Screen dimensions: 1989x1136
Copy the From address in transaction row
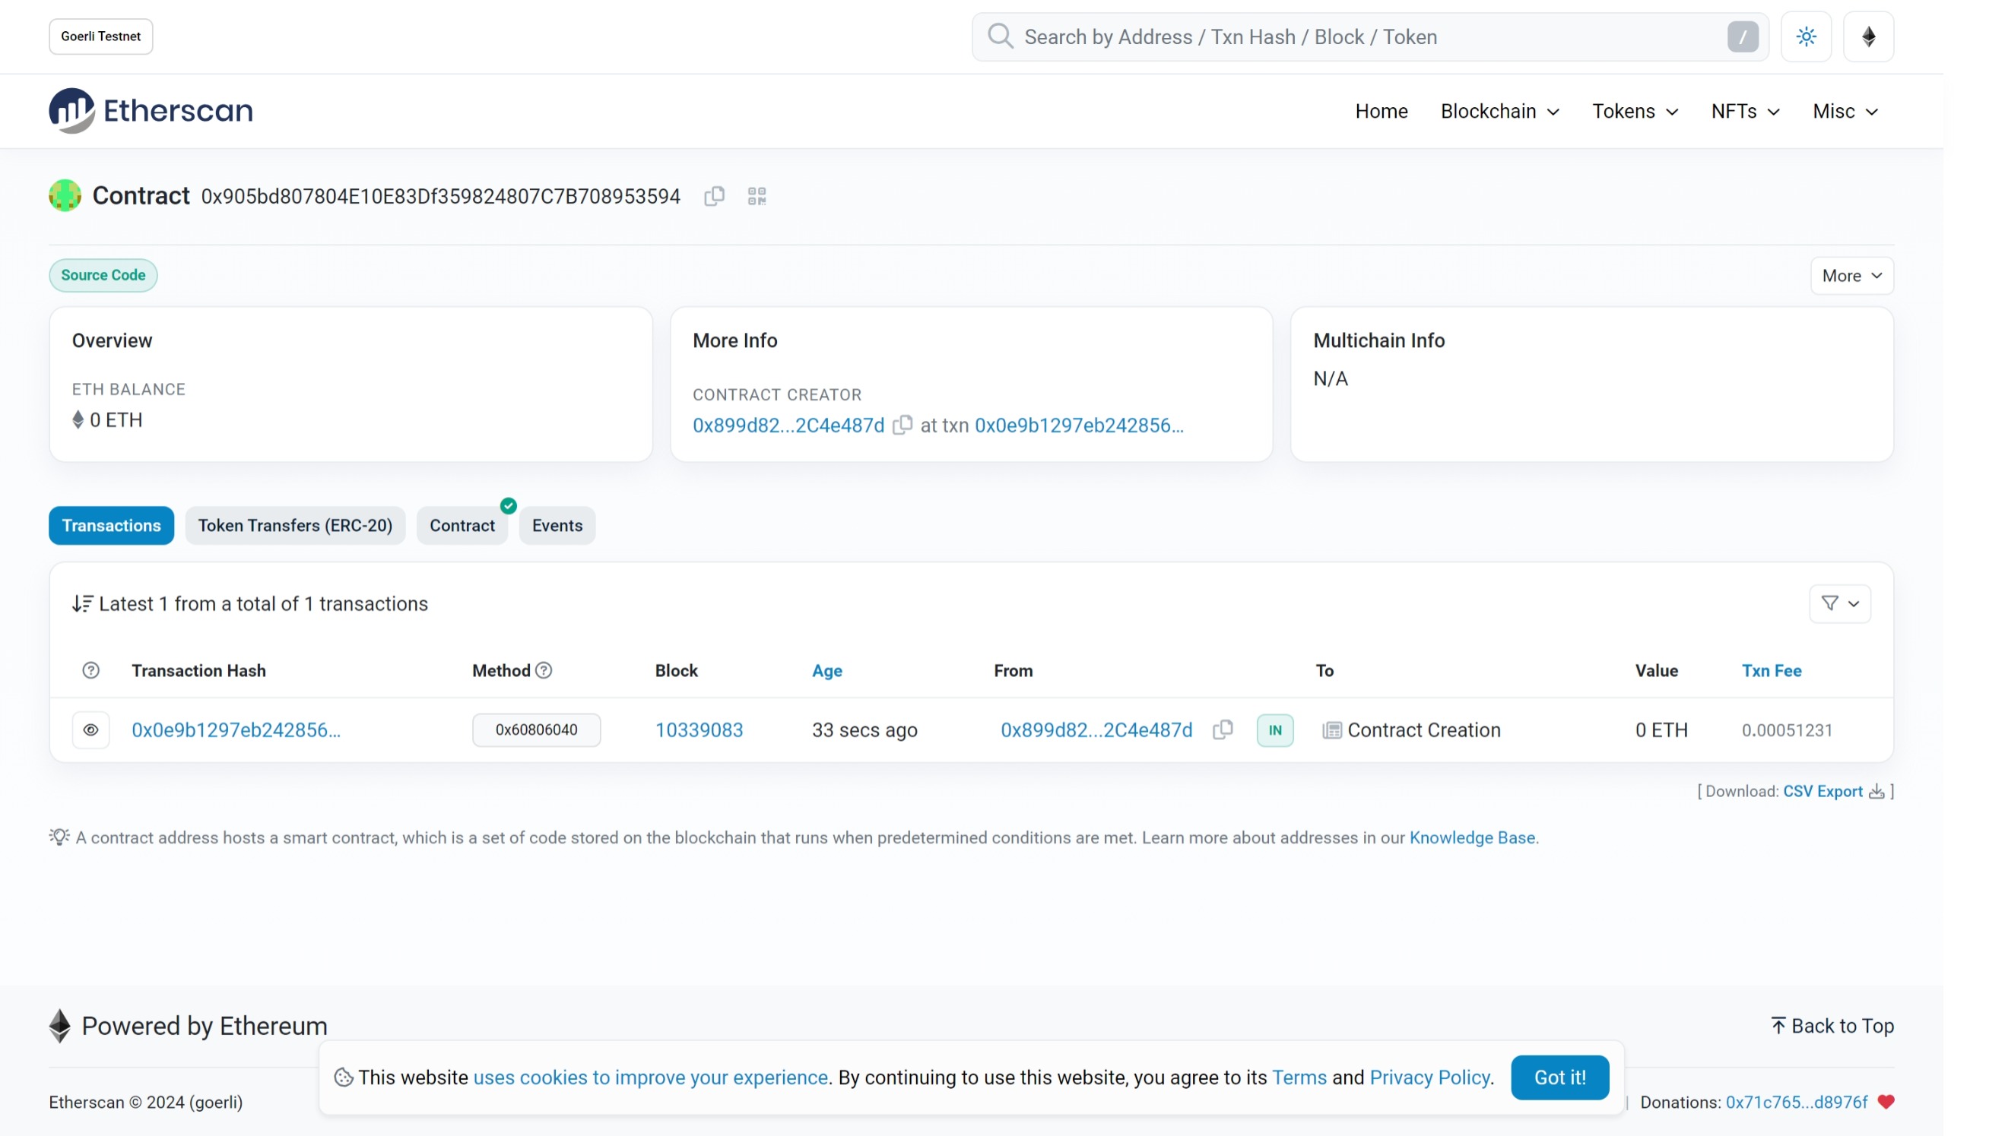pos(1223,729)
